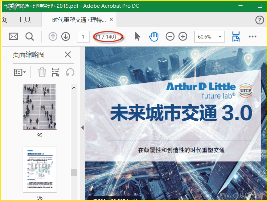Activate the hand pan tool

coord(154,37)
